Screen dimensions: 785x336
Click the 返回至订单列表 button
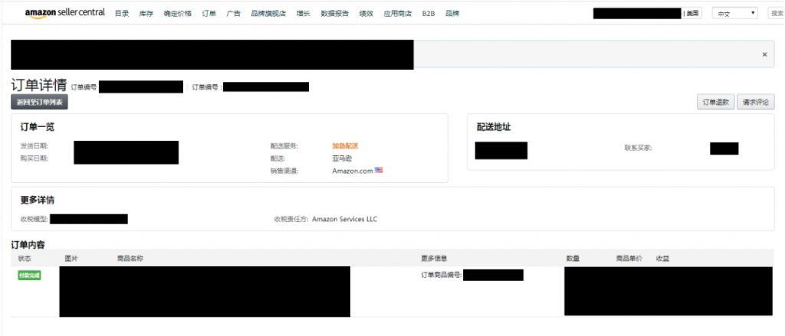point(39,102)
